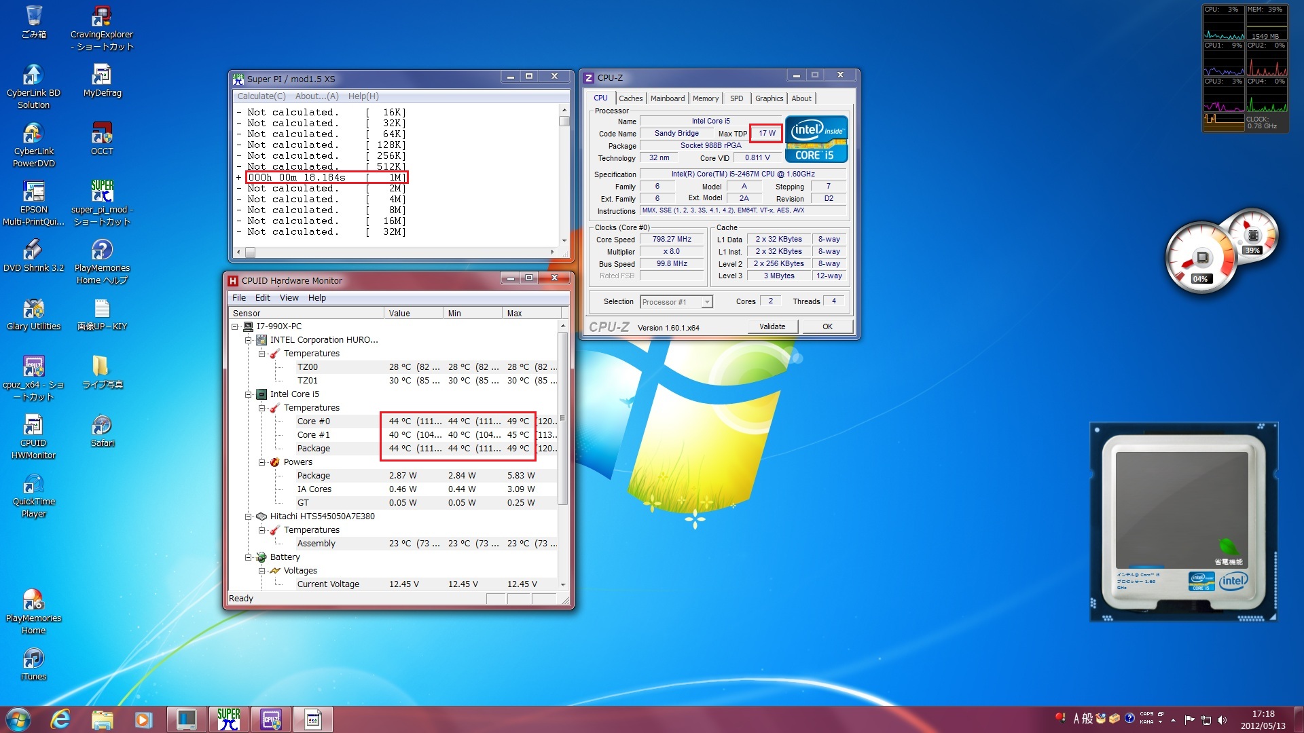This screenshot has width=1304, height=733.
Task: Open the OCCT desktop icon
Action: pos(102,134)
